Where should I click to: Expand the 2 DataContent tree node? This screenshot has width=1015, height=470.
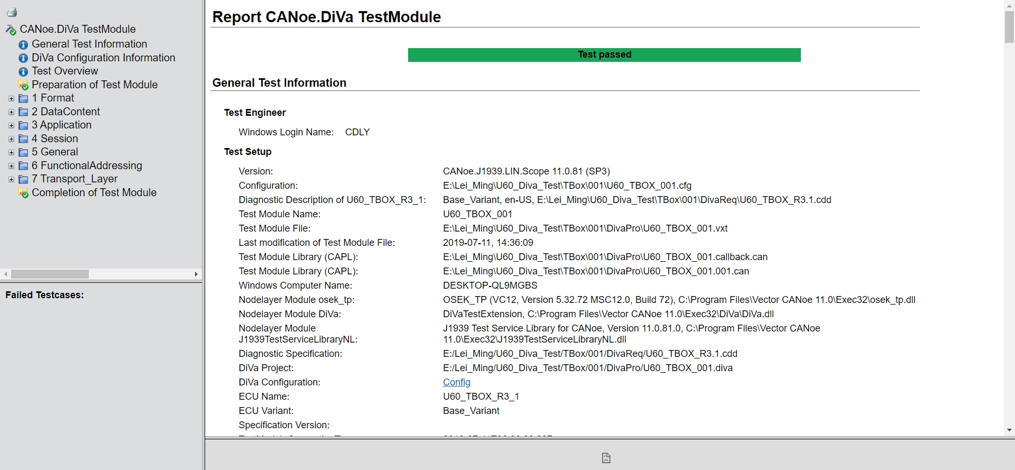point(11,112)
